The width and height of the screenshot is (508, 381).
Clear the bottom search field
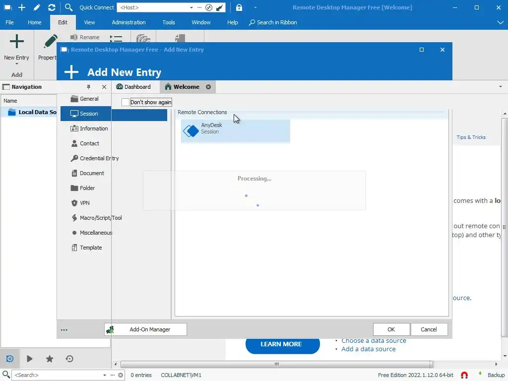121,375
